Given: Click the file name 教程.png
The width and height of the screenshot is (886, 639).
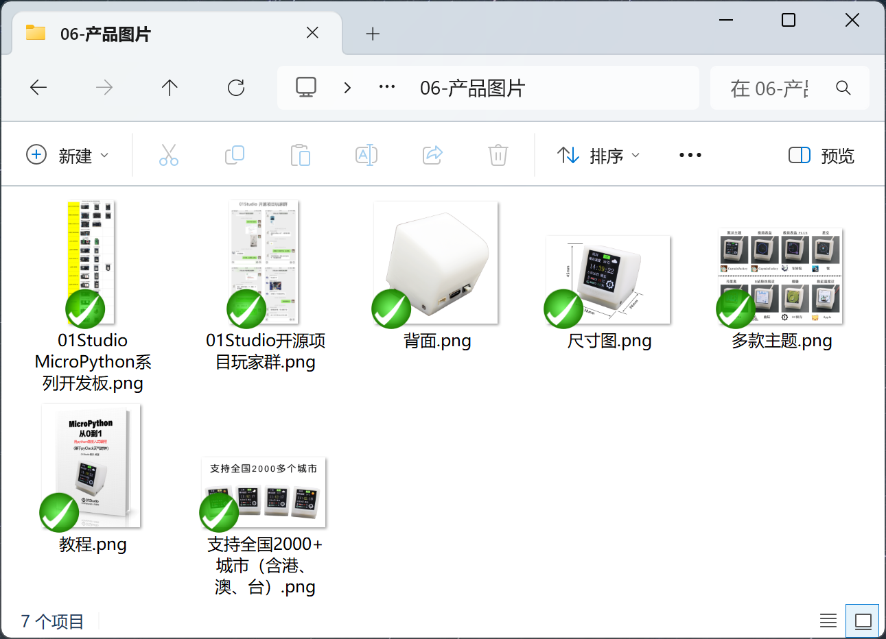Looking at the screenshot, I should [x=93, y=544].
